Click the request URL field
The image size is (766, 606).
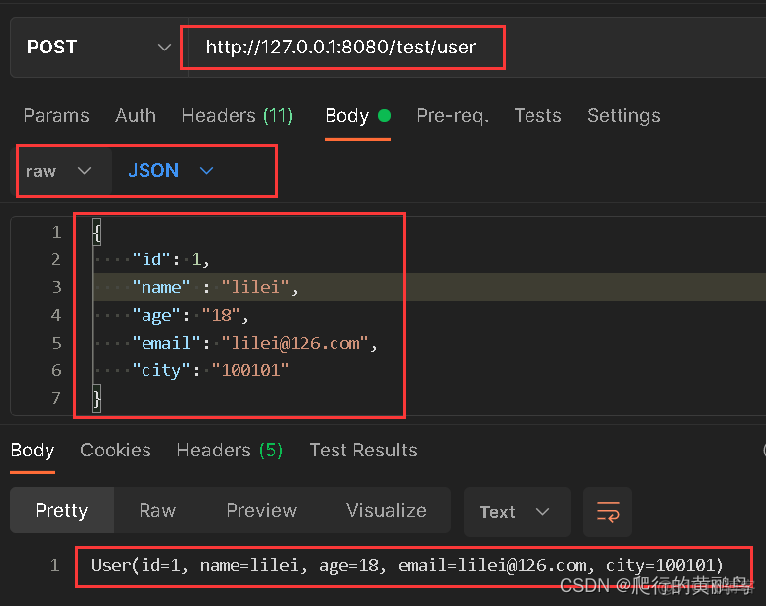tap(341, 48)
